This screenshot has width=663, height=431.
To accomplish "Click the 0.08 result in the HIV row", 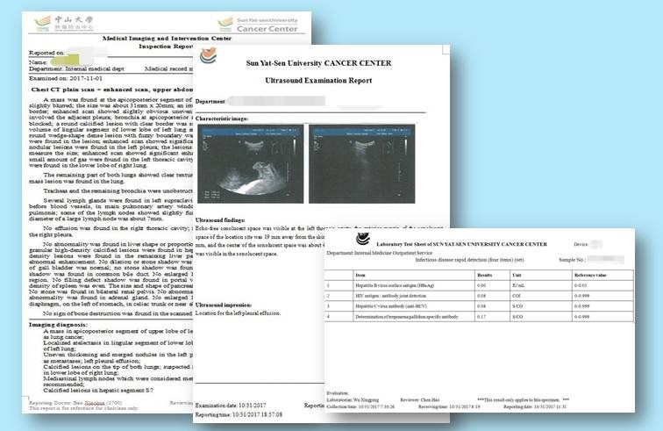I will (481, 296).
